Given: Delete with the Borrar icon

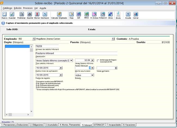Looking at the screenshot, I should coord(37,14).
